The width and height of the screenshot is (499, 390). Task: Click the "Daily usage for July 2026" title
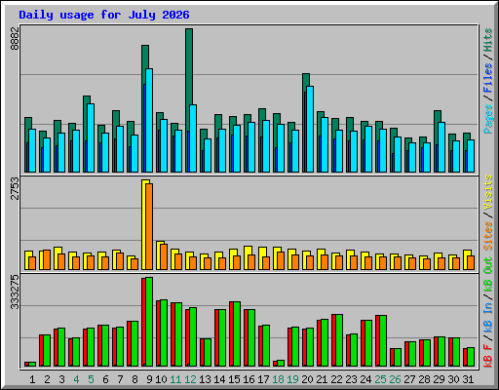pos(104,15)
